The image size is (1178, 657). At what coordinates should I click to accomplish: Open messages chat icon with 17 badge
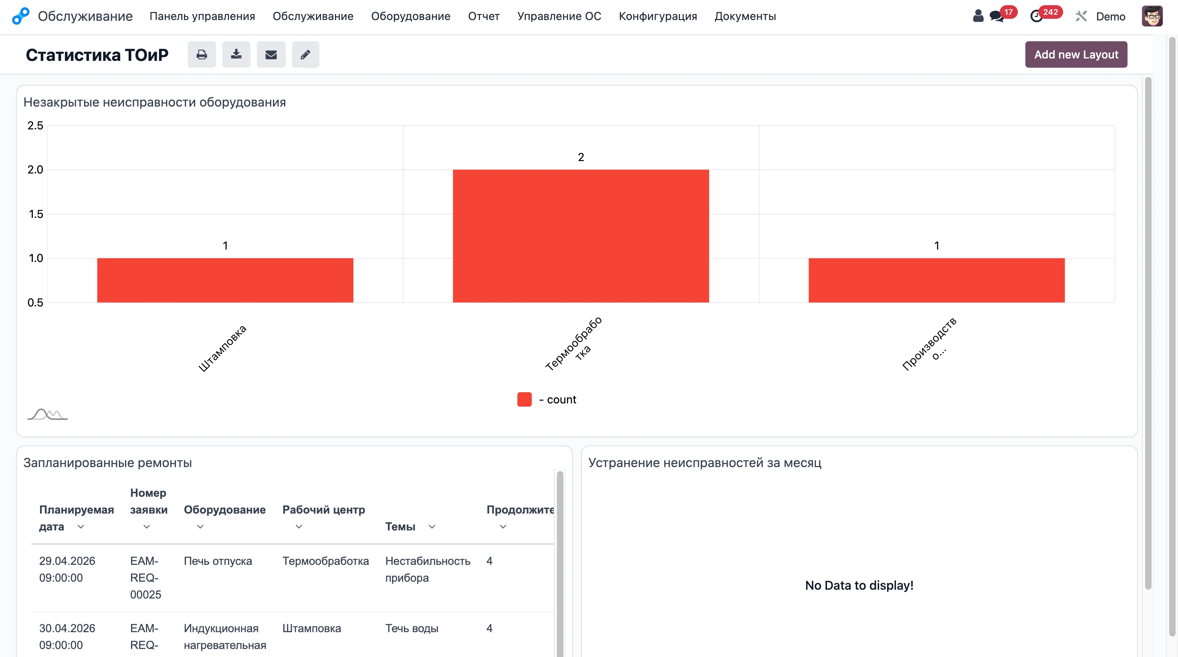click(x=996, y=16)
